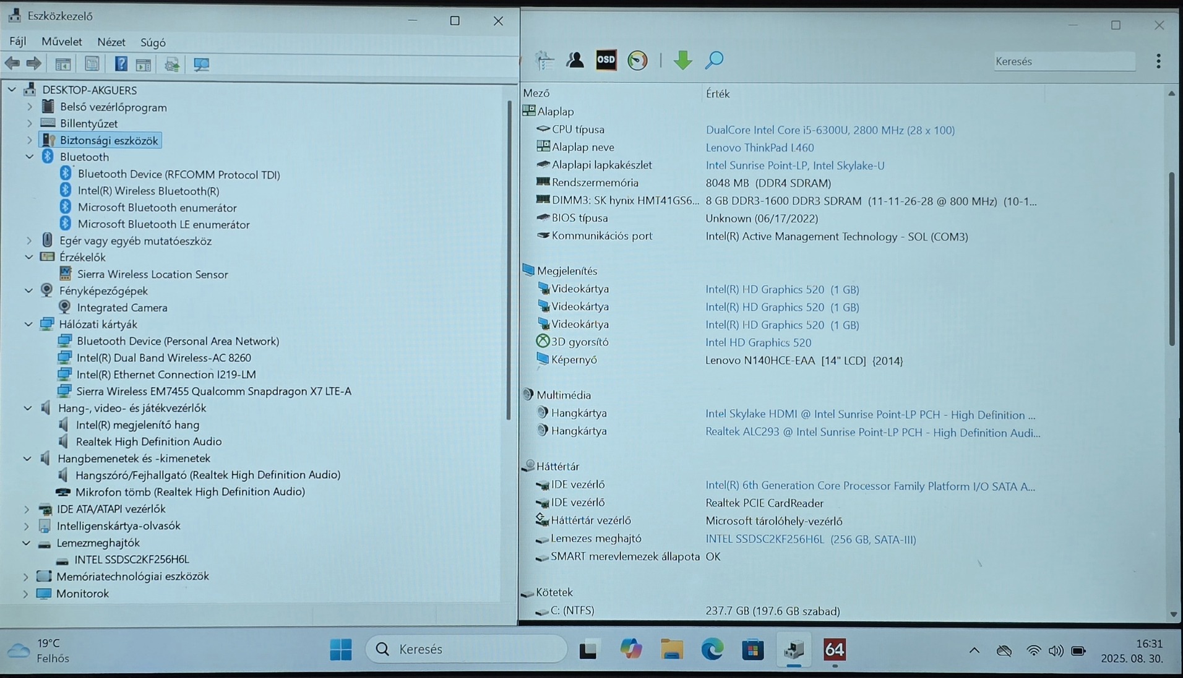This screenshot has width=1183, height=678.
Task: Open Task View from the taskbar
Action: (588, 650)
